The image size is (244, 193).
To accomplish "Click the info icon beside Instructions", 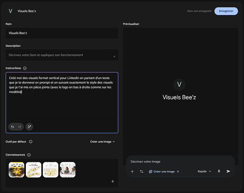I will [x=25, y=68].
